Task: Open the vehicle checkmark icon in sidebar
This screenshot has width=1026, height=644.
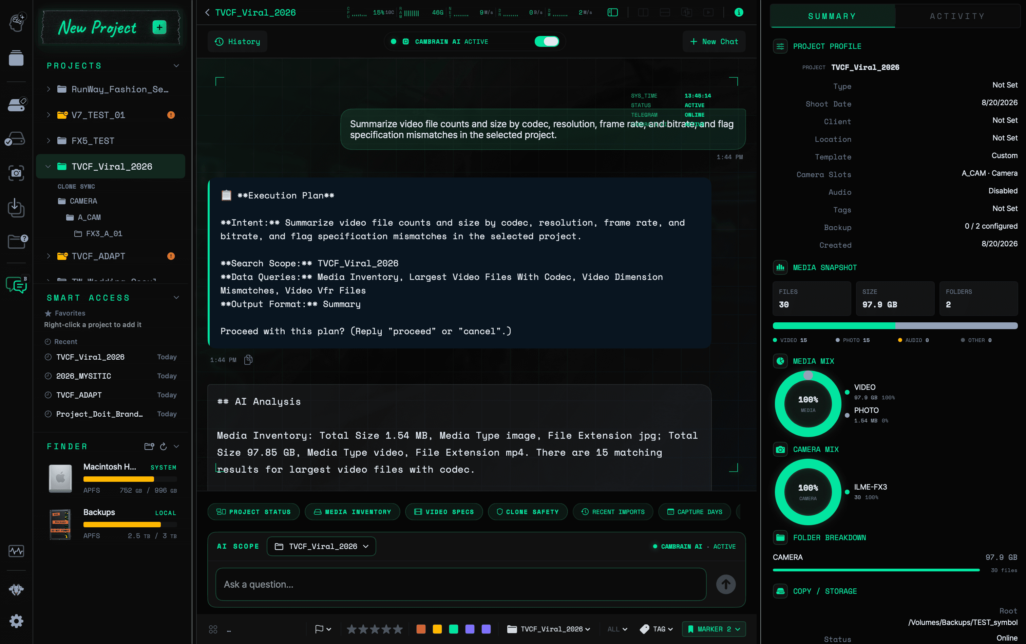Action: click(16, 139)
